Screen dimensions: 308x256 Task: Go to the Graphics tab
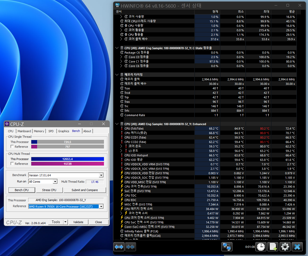coord(64,131)
